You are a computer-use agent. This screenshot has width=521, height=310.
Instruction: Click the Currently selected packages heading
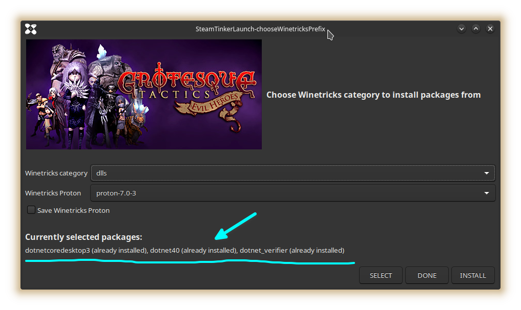pyautogui.click(x=84, y=237)
